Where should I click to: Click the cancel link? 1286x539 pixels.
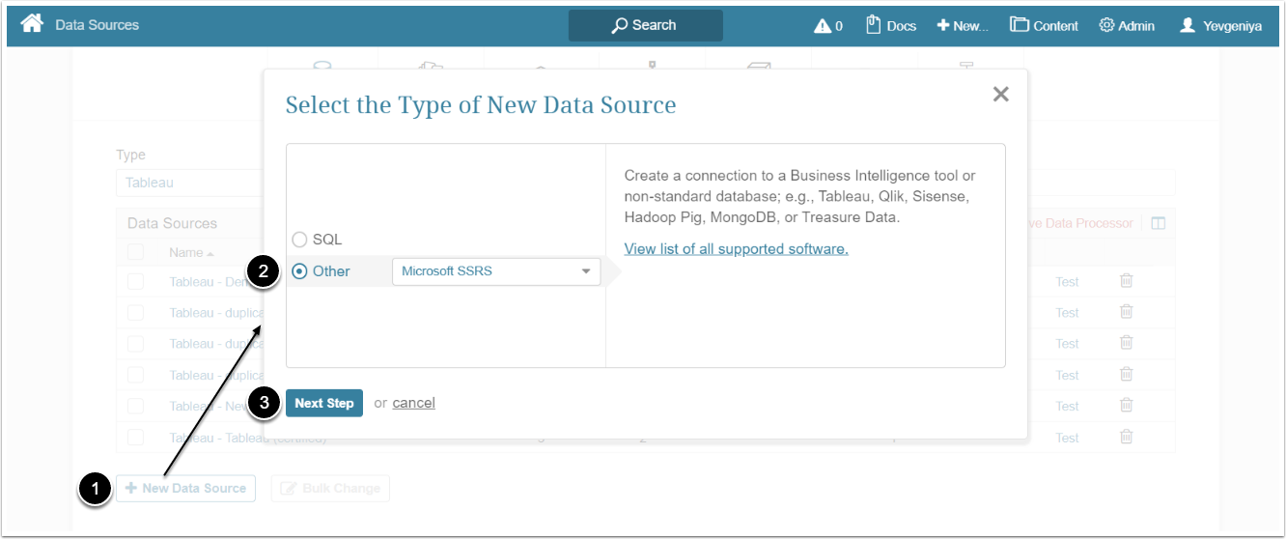coord(413,403)
